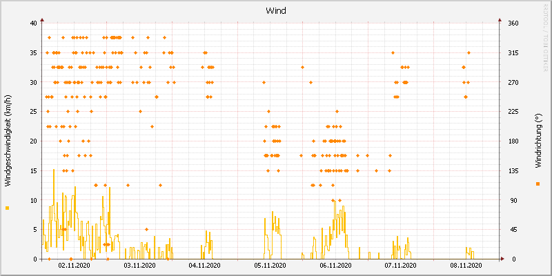
Task: Click the left axis value 10
Action: tap(33, 200)
